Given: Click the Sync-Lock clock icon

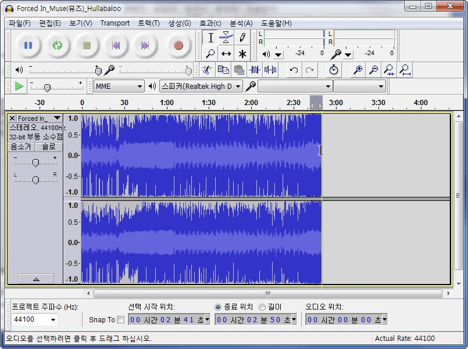Looking at the screenshot, I should click(334, 70).
